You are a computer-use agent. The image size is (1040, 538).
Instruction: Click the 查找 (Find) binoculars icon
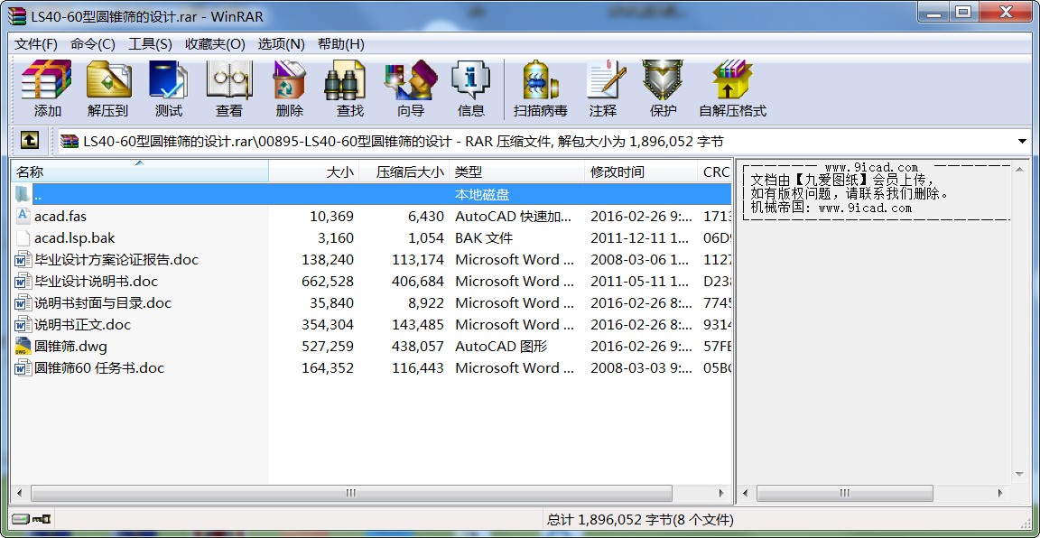(x=345, y=79)
